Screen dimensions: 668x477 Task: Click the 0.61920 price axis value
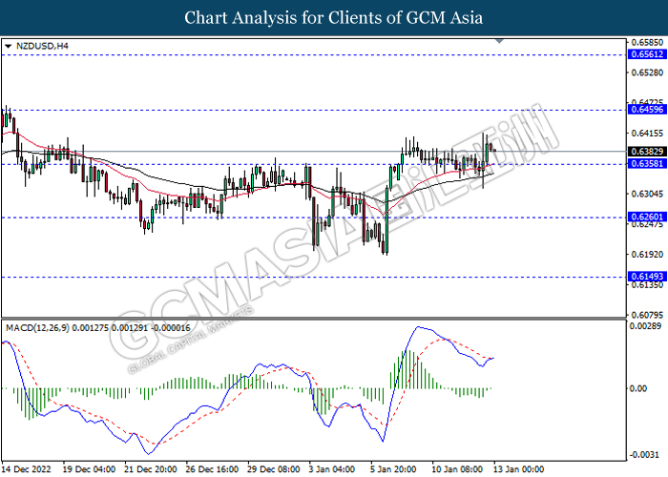(647, 255)
